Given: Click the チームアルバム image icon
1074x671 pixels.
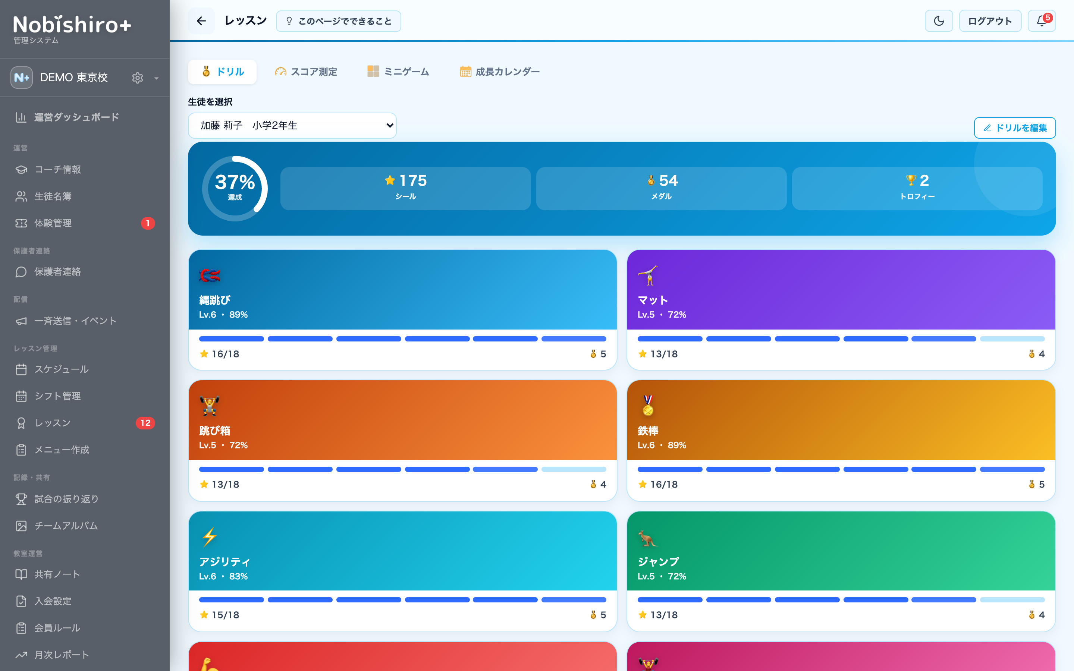Looking at the screenshot, I should coord(21,526).
